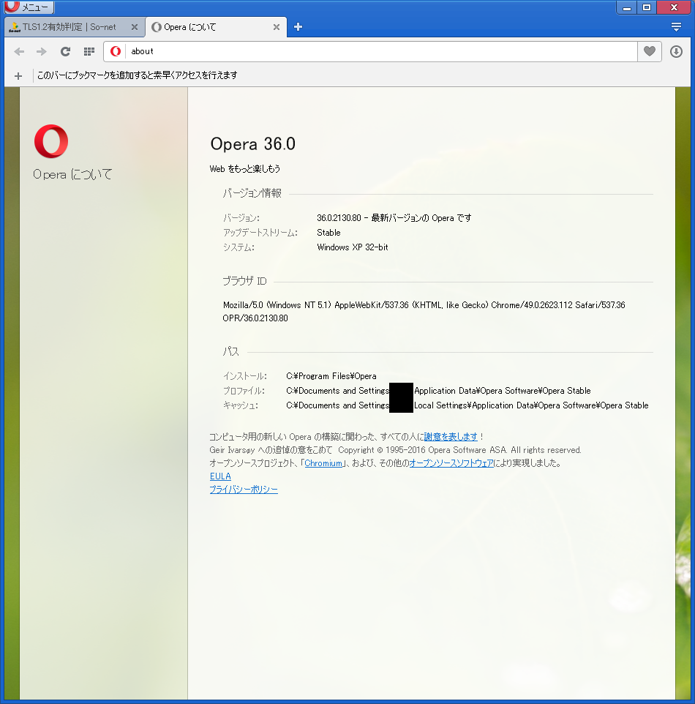This screenshot has height=704, width=695.
Task: Close the Opera について tab
Action: (x=276, y=27)
